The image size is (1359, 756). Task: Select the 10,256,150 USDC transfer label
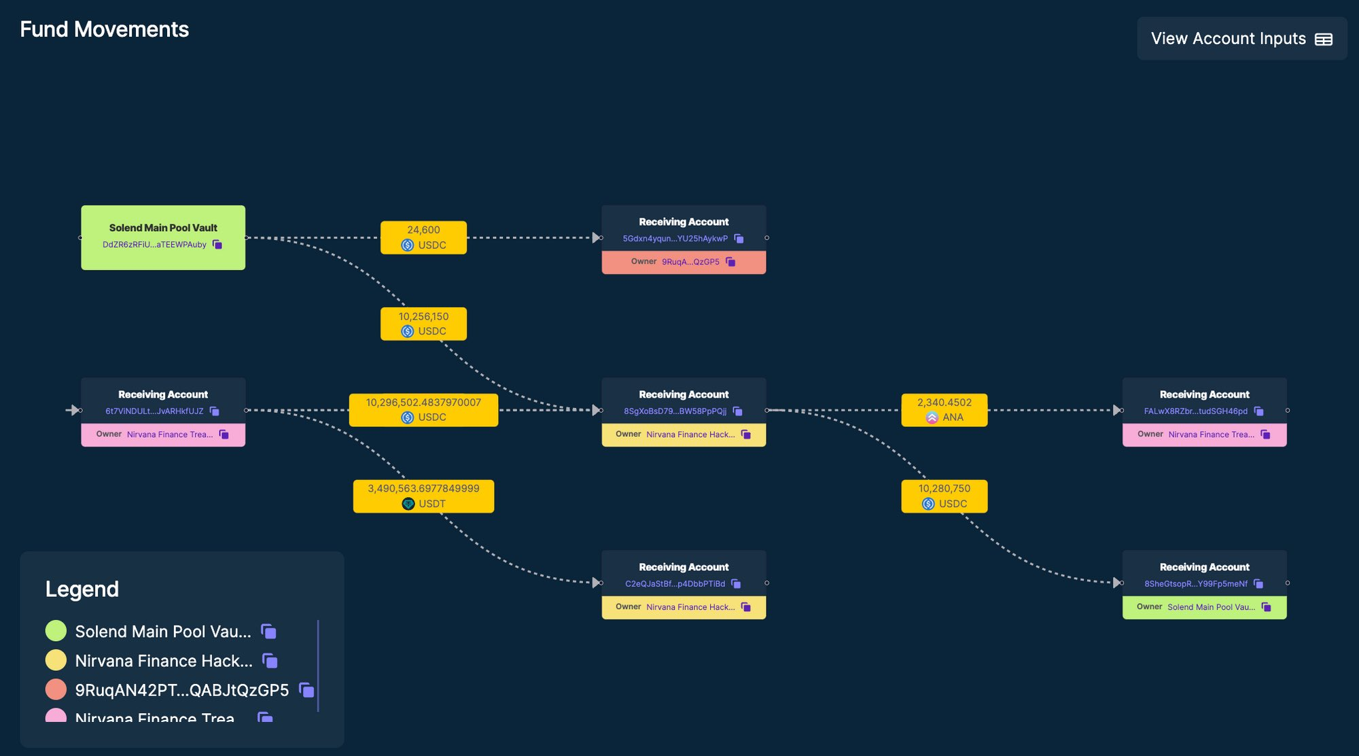coord(423,324)
